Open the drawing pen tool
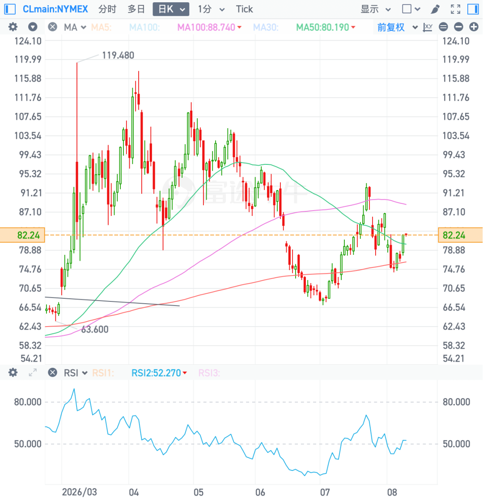This screenshot has width=483, height=499. (435, 9)
